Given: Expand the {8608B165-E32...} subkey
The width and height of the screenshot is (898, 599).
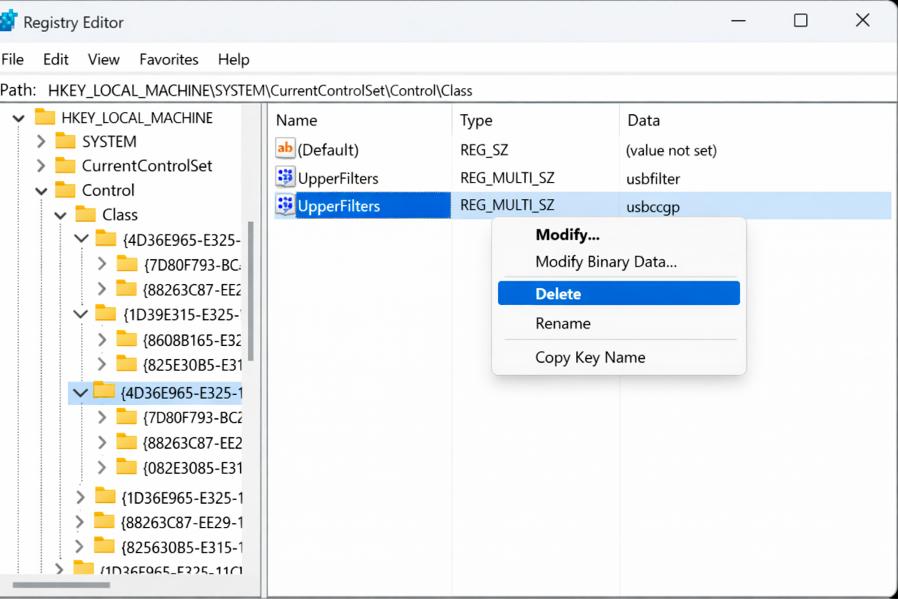Looking at the screenshot, I should coord(101,339).
